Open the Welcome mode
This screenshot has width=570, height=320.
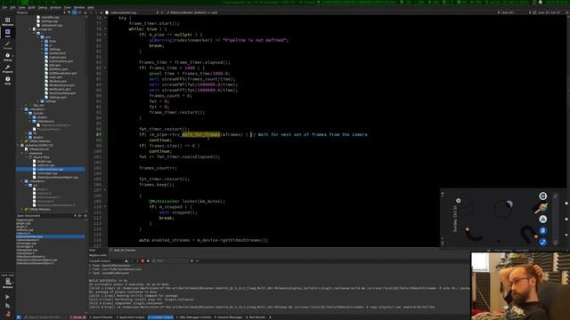[8, 21]
